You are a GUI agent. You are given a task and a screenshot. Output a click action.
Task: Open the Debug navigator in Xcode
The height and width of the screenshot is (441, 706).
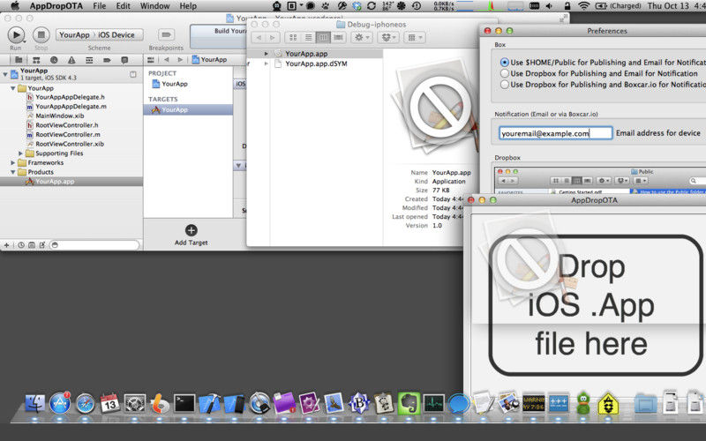(89, 60)
